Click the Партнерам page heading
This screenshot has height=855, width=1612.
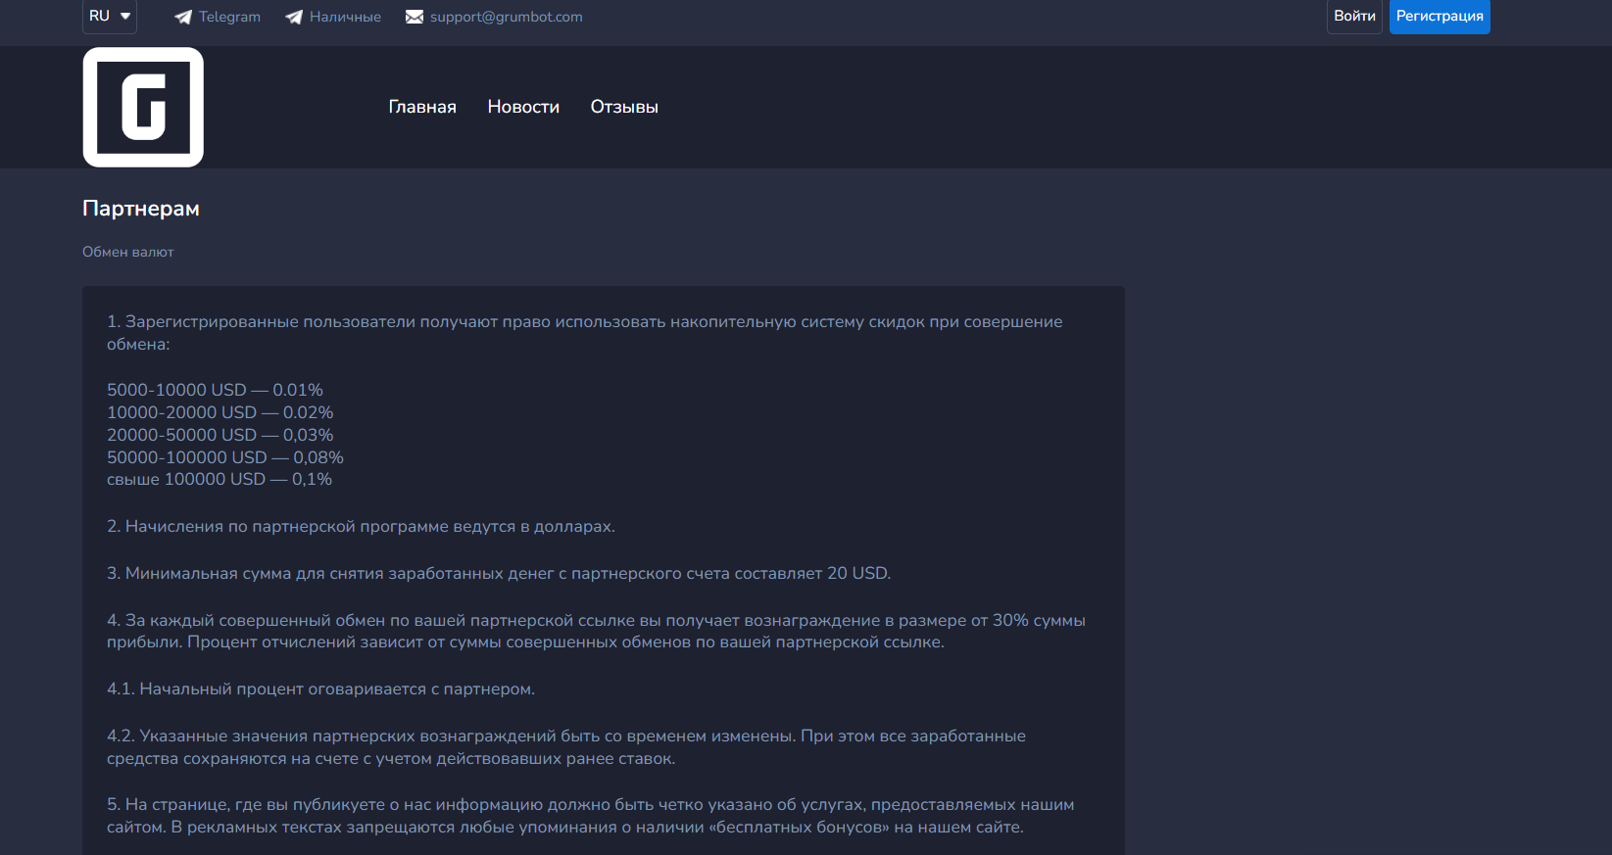pos(141,209)
